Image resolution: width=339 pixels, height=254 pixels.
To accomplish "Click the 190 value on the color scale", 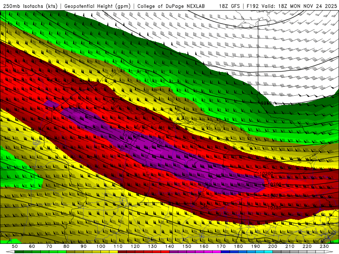I will click(256, 246).
